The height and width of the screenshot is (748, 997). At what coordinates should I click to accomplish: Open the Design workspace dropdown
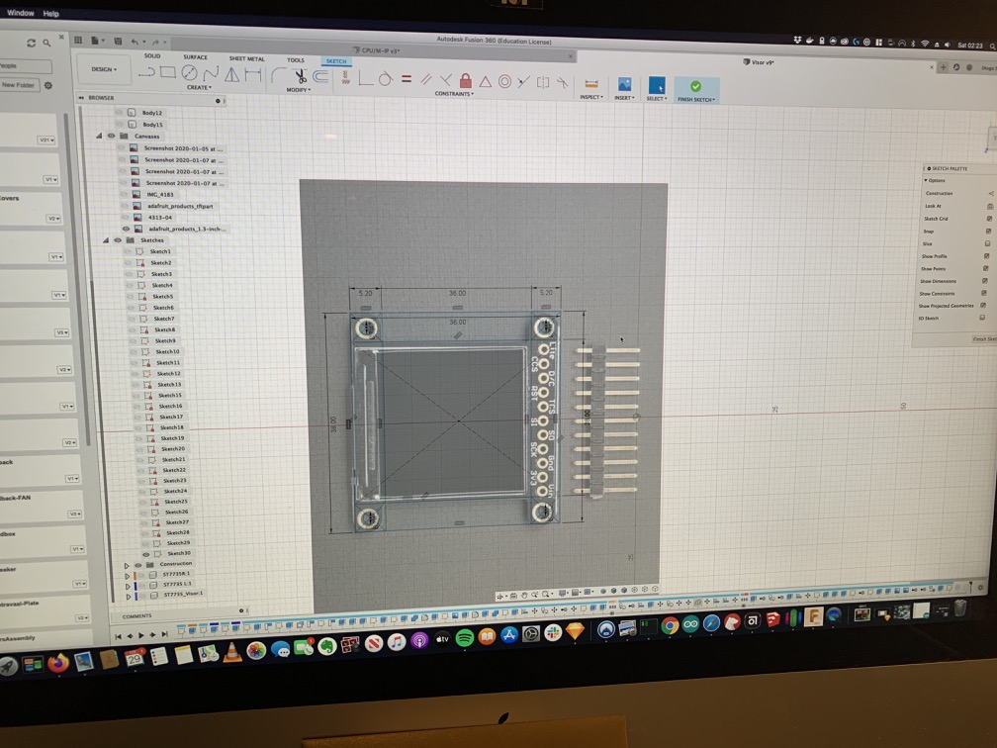click(104, 68)
